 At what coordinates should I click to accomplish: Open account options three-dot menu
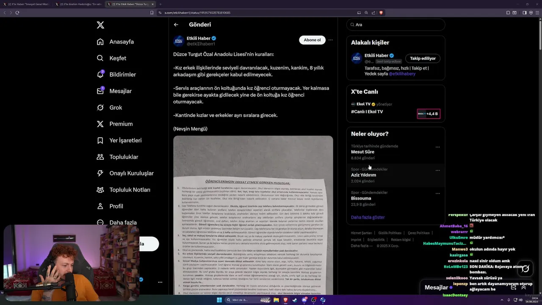pos(160,282)
